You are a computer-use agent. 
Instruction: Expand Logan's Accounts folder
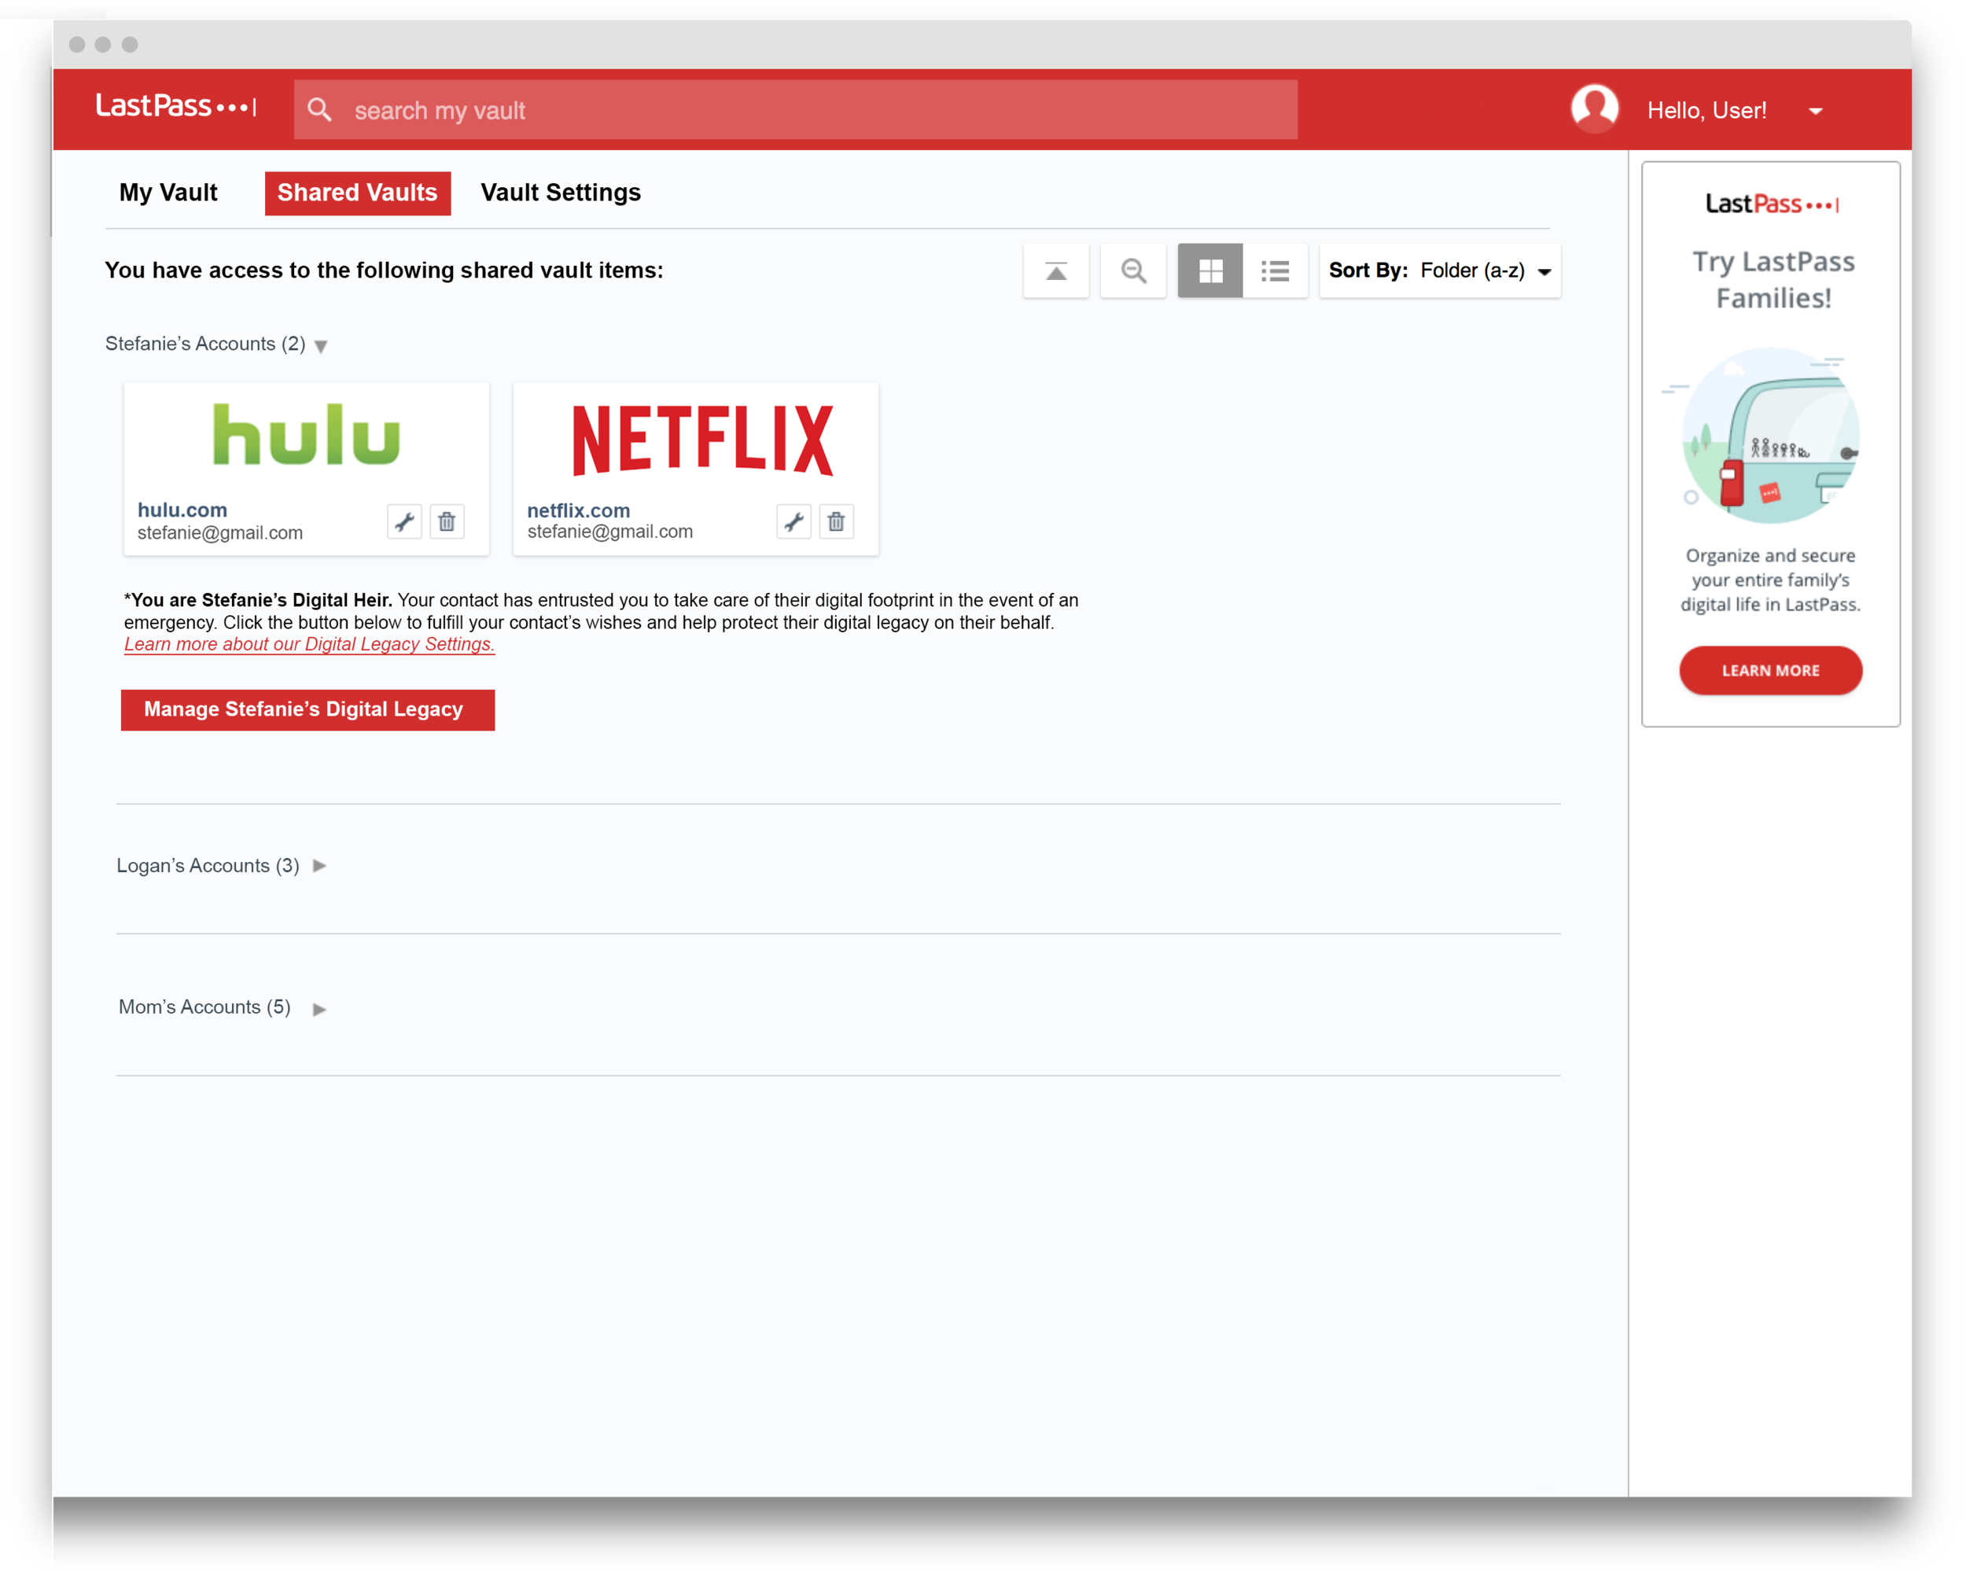319,865
